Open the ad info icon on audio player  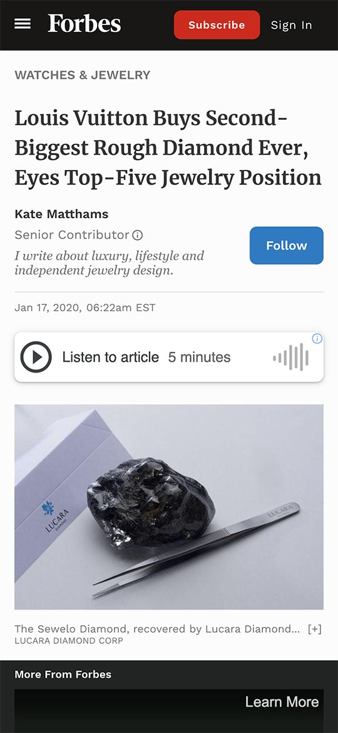(317, 339)
